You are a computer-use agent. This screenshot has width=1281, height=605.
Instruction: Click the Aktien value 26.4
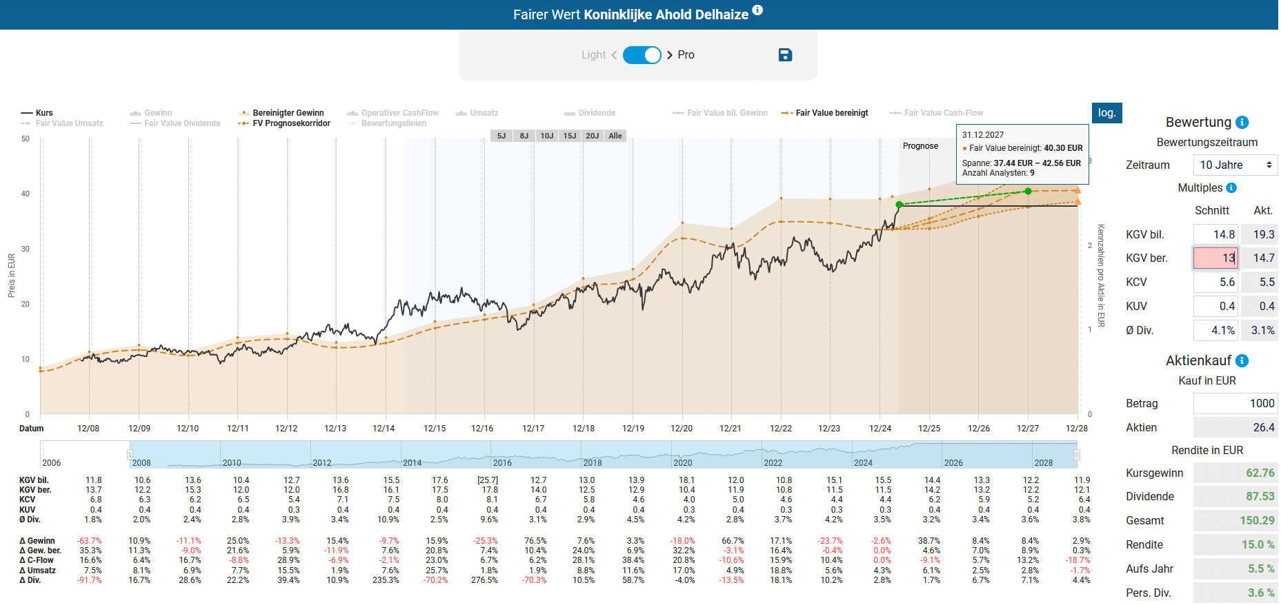(x=1235, y=427)
